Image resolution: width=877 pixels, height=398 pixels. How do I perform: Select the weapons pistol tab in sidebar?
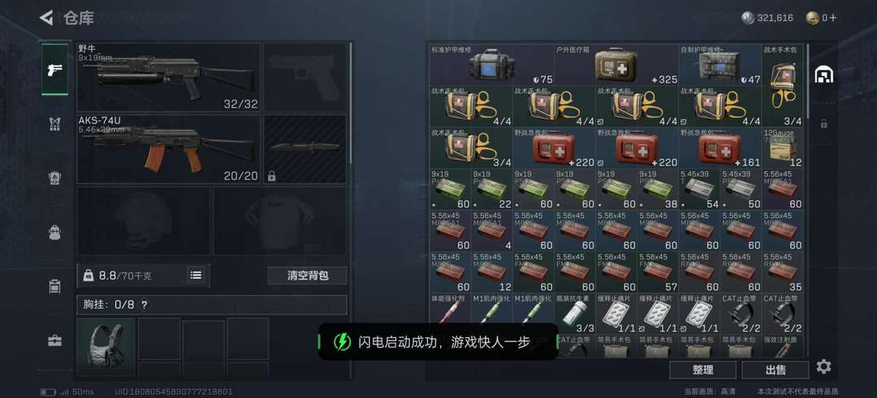point(55,70)
